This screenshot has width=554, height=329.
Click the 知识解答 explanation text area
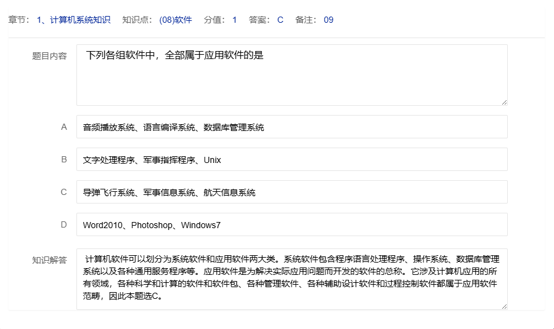[291, 279]
